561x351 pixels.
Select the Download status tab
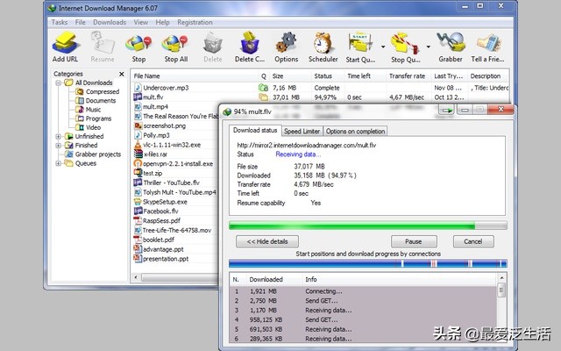[255, 131]
